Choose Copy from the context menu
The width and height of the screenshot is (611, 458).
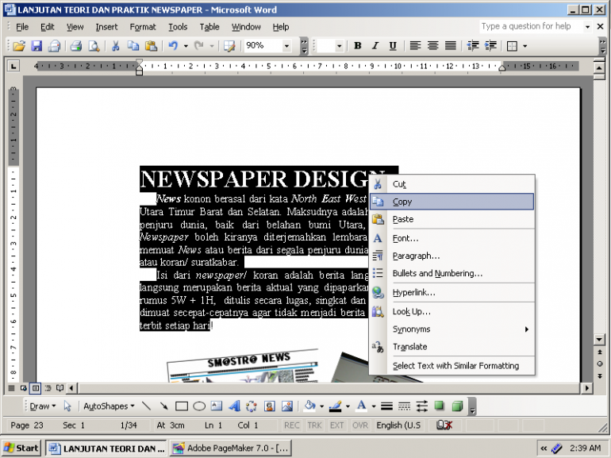pyautogui.click(x=402, y=202)
